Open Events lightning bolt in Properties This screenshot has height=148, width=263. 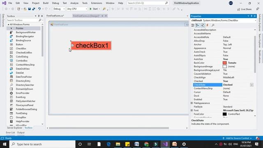click(x=208, y=25)
